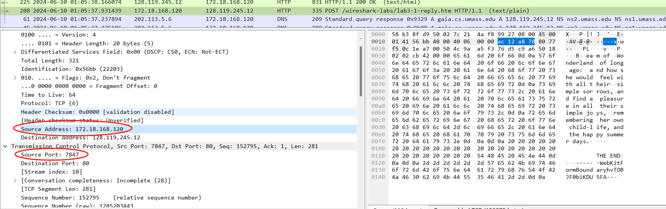Select the Header Checksum 0x0000 row
Viewport: 666px width, 209px height.
tap(97, 112)
